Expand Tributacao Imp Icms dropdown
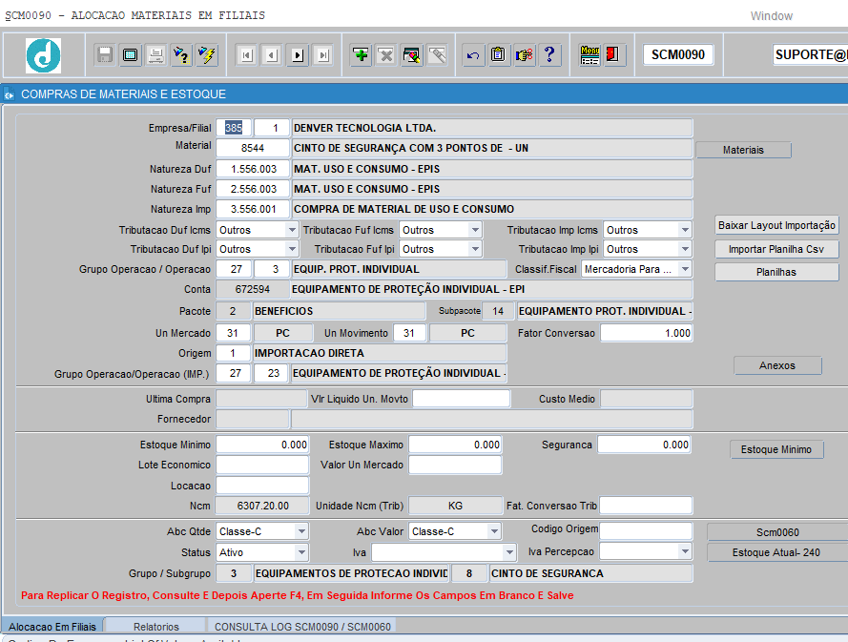Image resolution: width=848 pixels, height=642 pixels. pyautogui.click(x=685, y=230)
